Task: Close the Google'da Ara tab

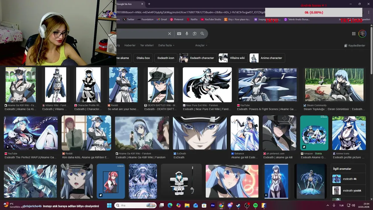Action: [x=142, y=4]
